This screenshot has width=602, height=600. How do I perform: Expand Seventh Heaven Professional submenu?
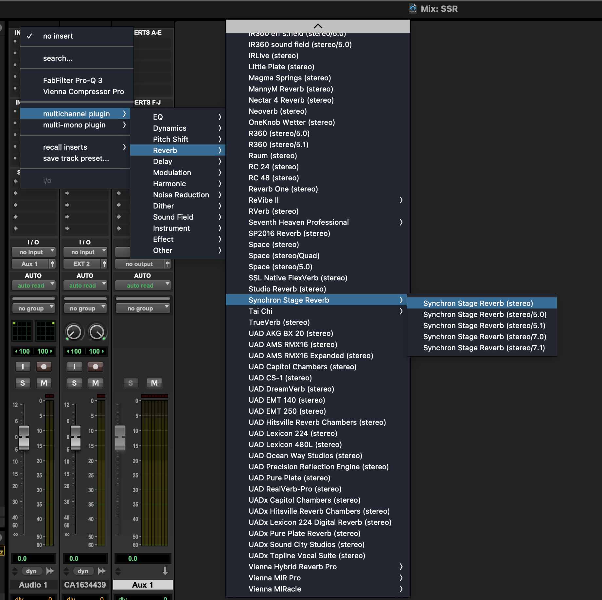(318, 222)
